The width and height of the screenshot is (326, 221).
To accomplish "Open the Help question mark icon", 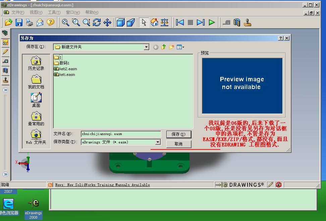I will tap(50, 22).
